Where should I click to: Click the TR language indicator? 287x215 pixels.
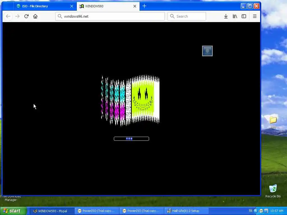(x=250, y=211)
